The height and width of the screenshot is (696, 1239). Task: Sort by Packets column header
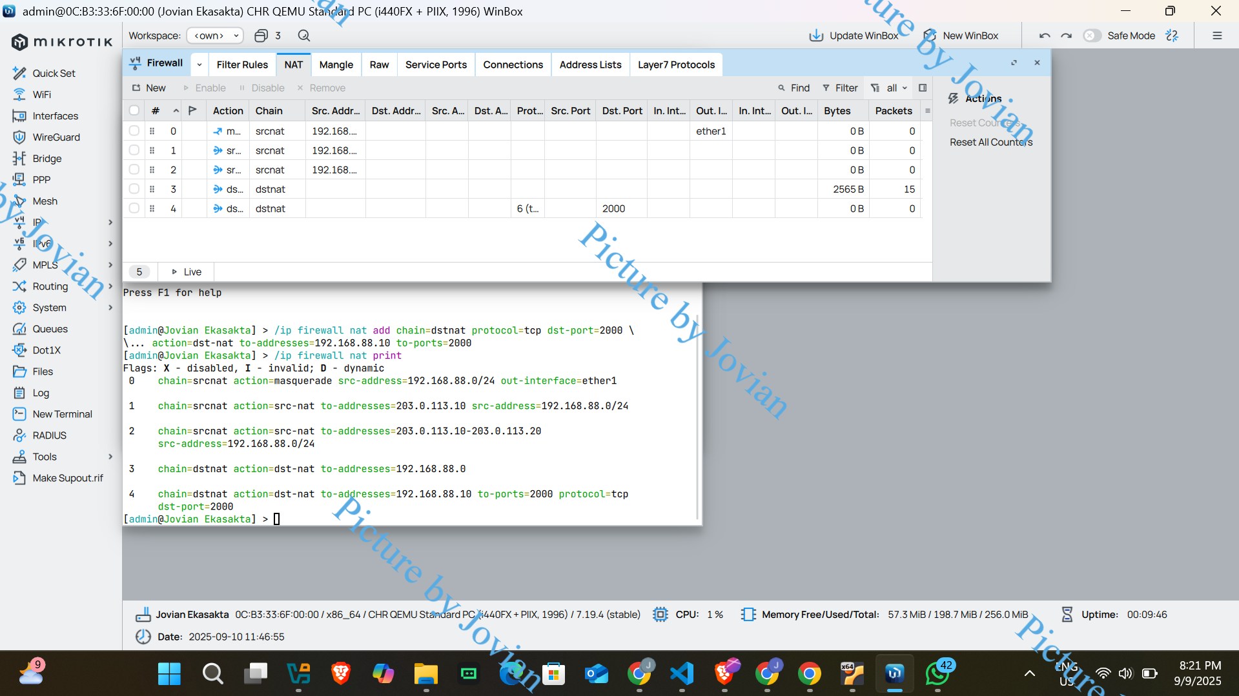pyautogui.click(x=894, y=111)
